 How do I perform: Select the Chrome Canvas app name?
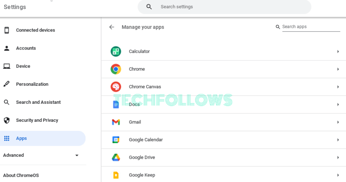tap(145, 87)
